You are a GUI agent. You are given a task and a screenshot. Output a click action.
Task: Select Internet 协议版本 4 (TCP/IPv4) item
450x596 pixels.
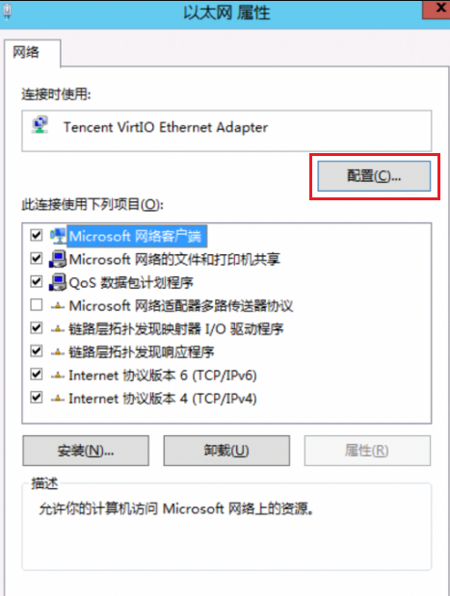click(163, 399)
